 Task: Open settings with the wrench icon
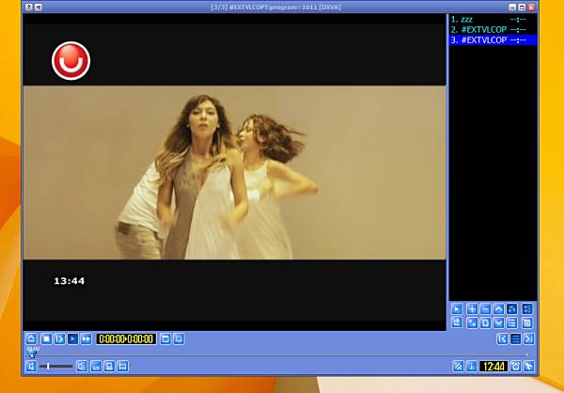coord(528,366)
